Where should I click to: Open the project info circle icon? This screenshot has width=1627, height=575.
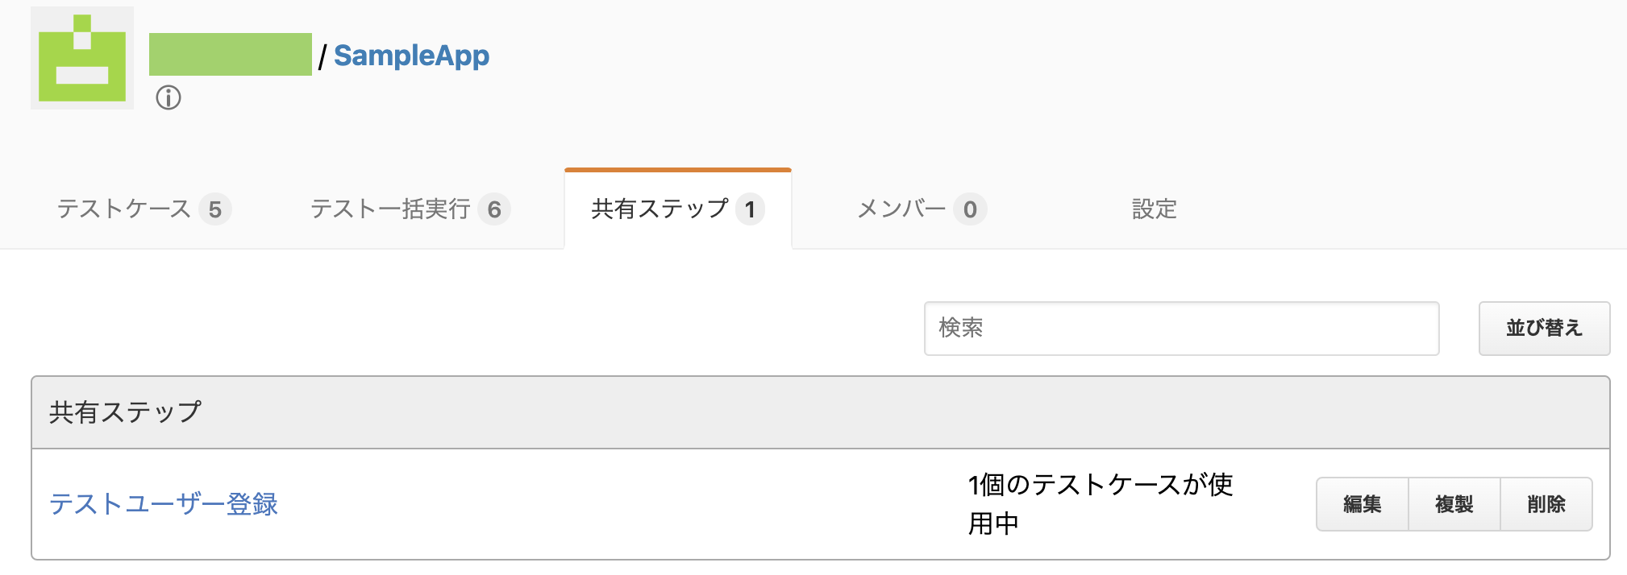[169, 98]
